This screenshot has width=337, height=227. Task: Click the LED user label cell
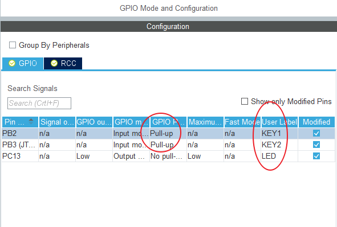click(279, 156)
